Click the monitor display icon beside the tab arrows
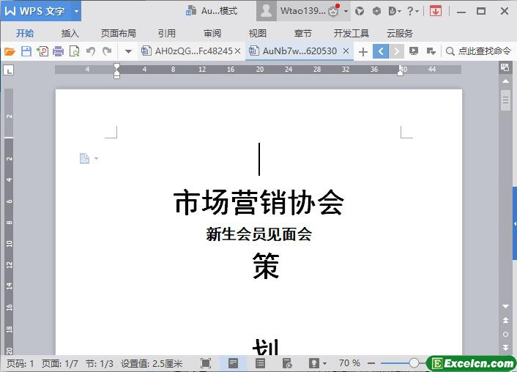This screenshot has width=517, height=372. [x=414, y=51]
